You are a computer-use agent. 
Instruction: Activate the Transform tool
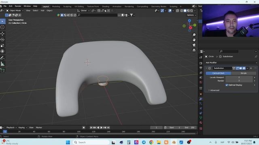(2, 52)
